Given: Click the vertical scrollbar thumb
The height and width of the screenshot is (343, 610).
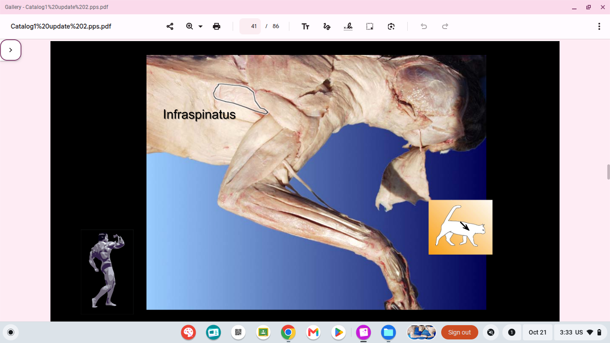Looking at the screenshot, I should point(608,172).
